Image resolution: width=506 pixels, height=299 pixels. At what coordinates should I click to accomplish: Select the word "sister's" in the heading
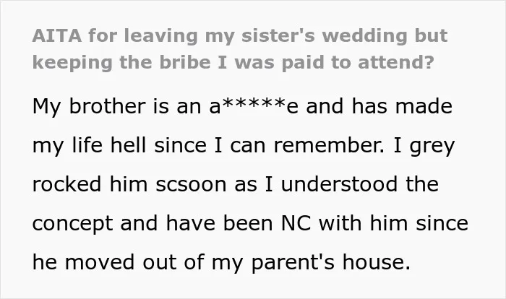(278, 35)
